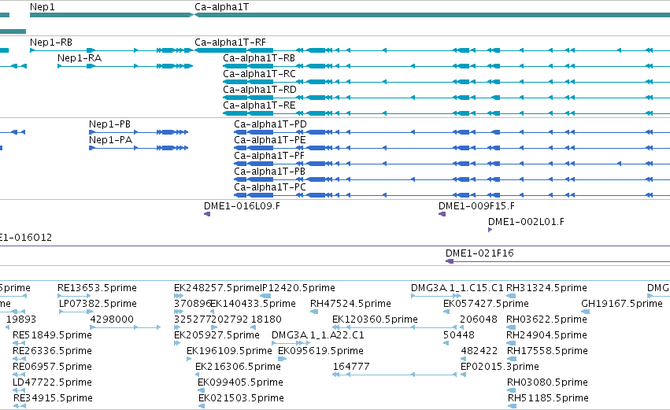Click the purple arrow under DME1-009F15.F
The image size is (670, 410).
click(x=442, y=214)
